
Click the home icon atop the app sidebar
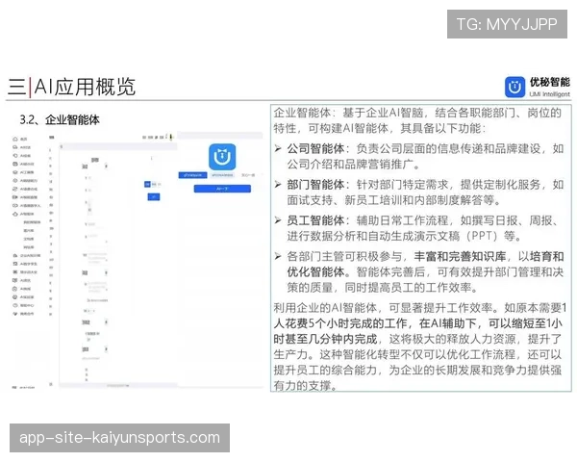(x=15, y=139)
